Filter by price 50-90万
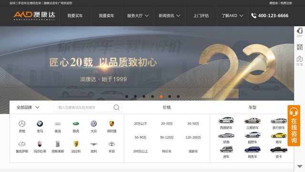The width and height of the screenshot is (305, 172). 141,138
